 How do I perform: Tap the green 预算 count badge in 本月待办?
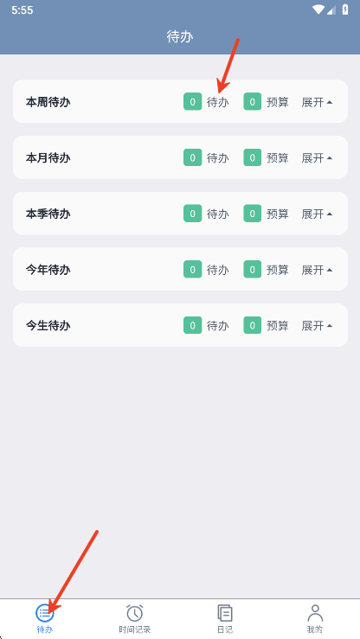point(253,157)
